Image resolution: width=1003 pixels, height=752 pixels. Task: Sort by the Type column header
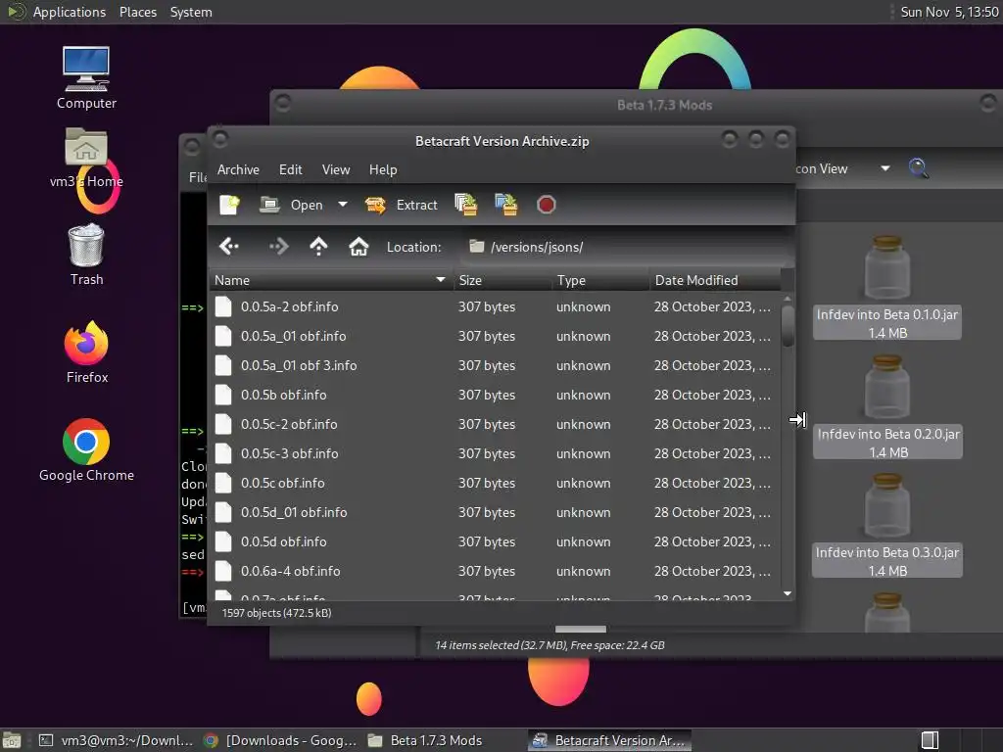tap(600, 280)
